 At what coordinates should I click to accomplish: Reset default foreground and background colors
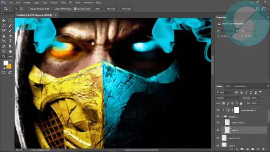point(4,68)
